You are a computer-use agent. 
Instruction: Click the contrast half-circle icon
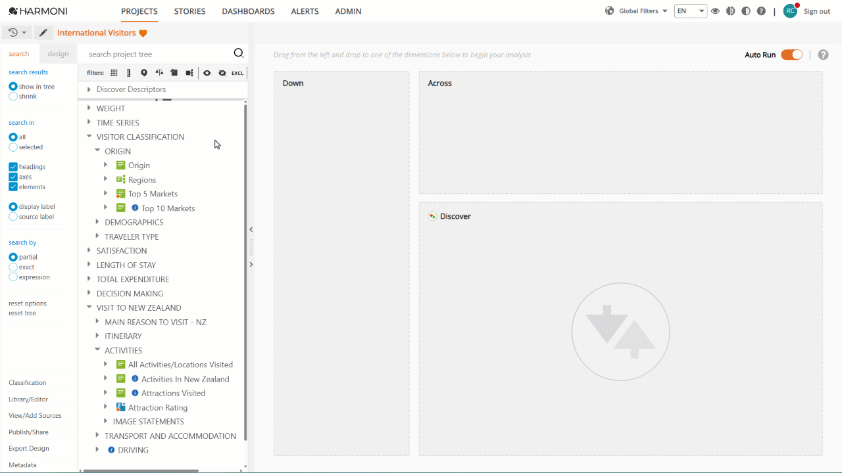tap(745, 11)
